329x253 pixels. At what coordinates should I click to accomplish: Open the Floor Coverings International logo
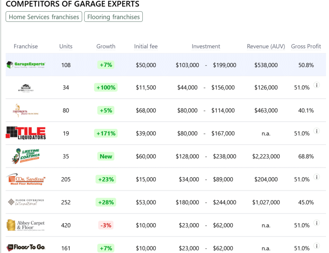(x=26, y=202)
